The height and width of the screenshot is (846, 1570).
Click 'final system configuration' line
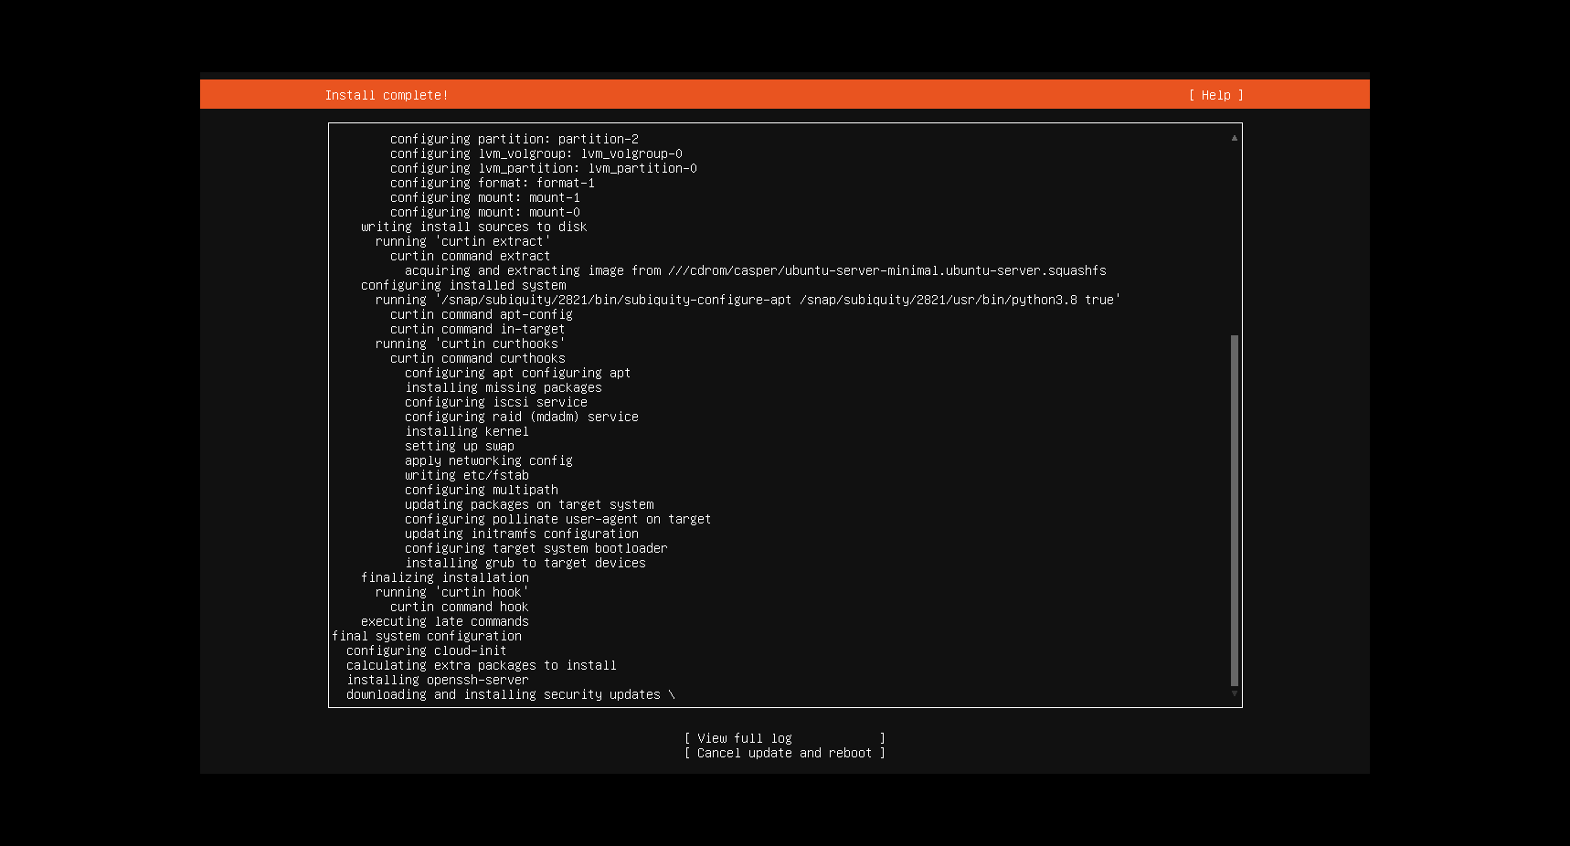coord(427,636)
